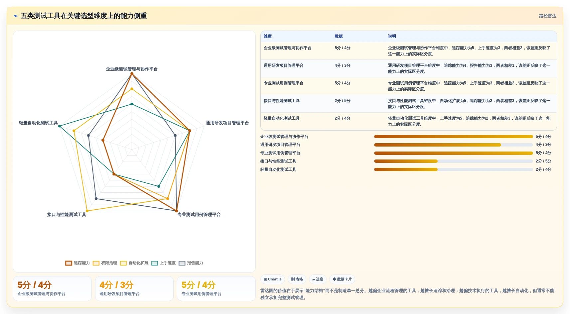Click radar axis label 接口与性能测试工具
This screenshot has height=314, width=570.
tap(67, 215)
